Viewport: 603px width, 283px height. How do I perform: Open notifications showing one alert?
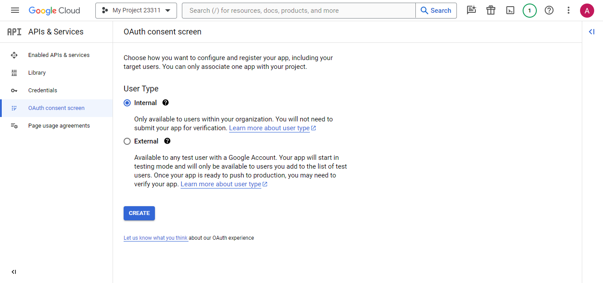pos(530,10)
